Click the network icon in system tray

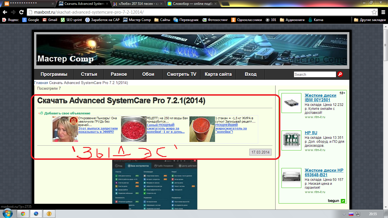358,214
